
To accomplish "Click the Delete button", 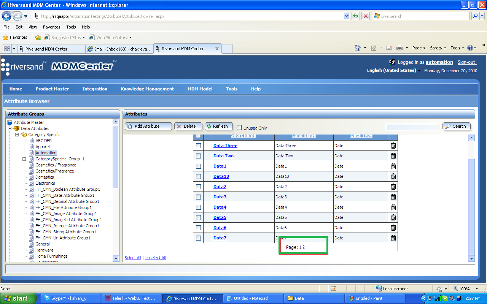I will point(188,126).
